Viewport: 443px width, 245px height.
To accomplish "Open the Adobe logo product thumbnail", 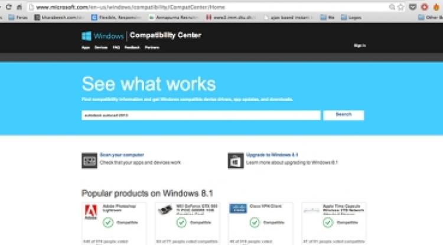I will pos(91,212).
